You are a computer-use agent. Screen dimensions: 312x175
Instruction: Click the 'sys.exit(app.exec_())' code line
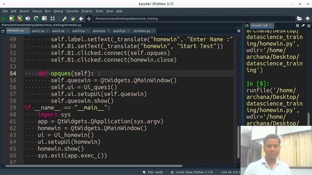pos(72,156)
